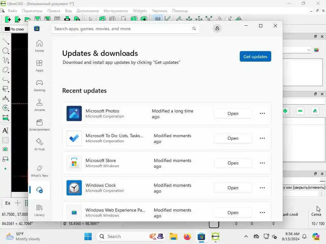
Task: Open Microsoft Photos from the updates list
Action: 233,113
